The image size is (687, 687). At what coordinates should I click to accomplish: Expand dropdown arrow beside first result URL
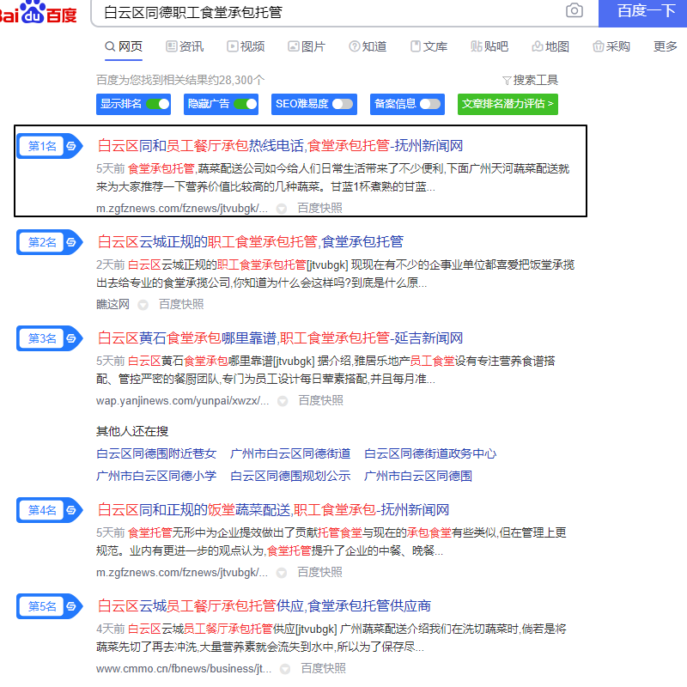[282, 209]
